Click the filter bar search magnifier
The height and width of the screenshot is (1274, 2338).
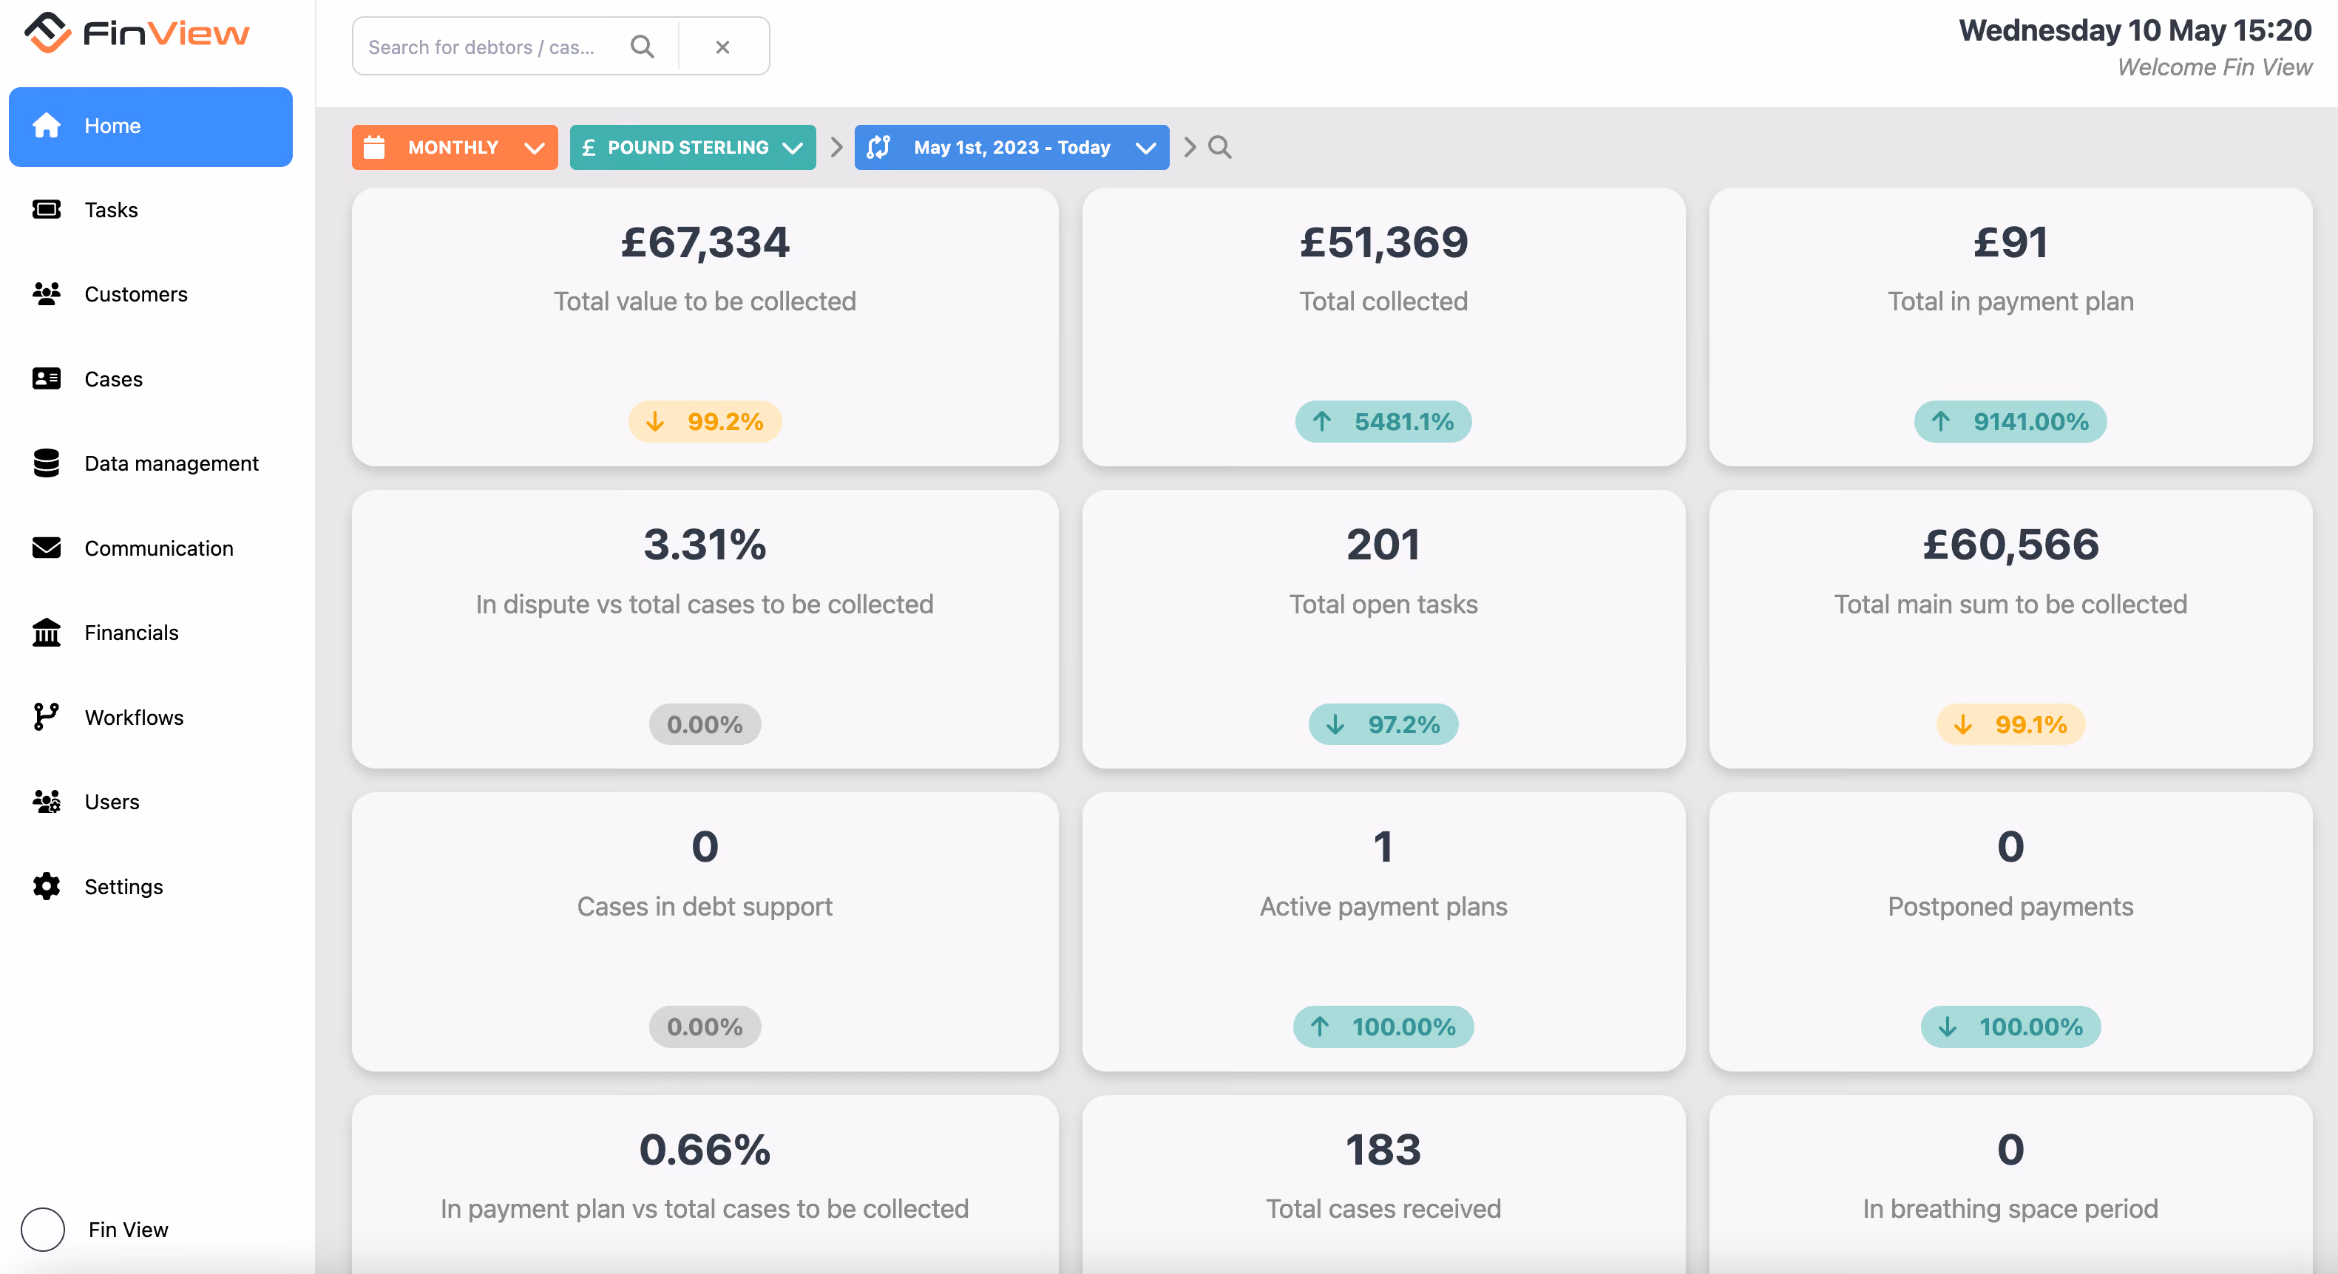click(1220, 147)
